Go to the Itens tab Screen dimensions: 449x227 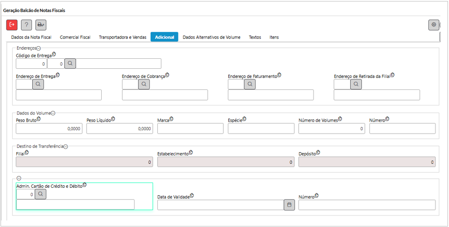pos(274,37)
